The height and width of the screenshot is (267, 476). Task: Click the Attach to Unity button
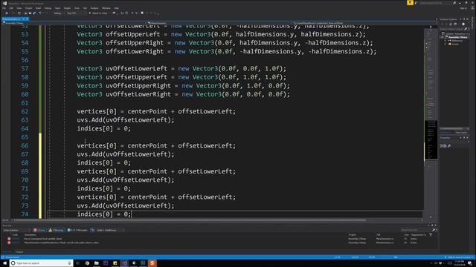click(98, 13)
